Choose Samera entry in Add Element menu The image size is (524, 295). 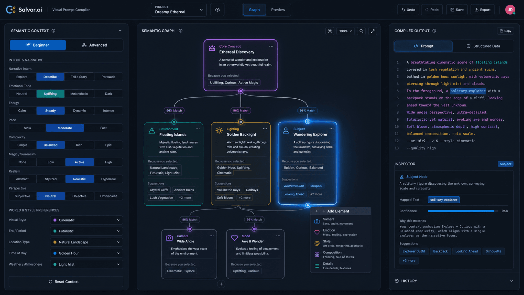tap(340, 221)
